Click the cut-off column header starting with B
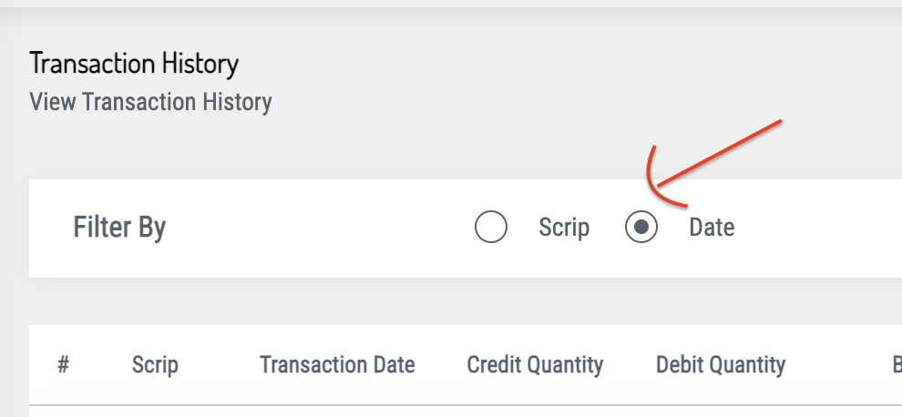902x417 pixels. point(896,365)
